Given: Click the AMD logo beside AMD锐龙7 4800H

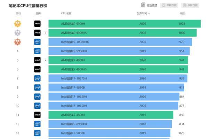Looking at the screenshot, I should click(37, 60).
